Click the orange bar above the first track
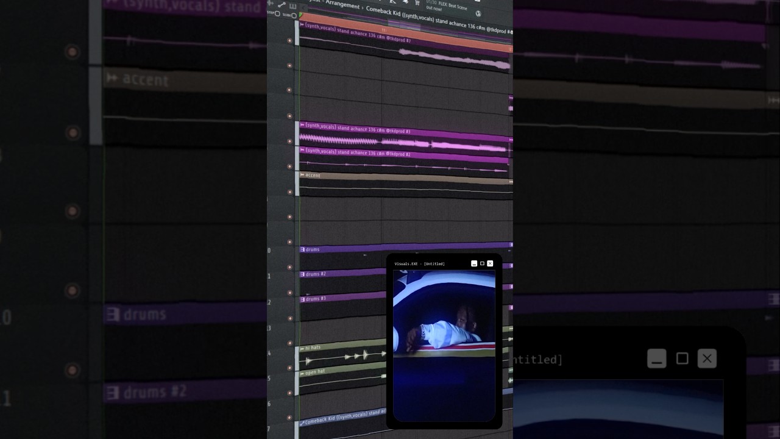 click(x=405, y=33)
